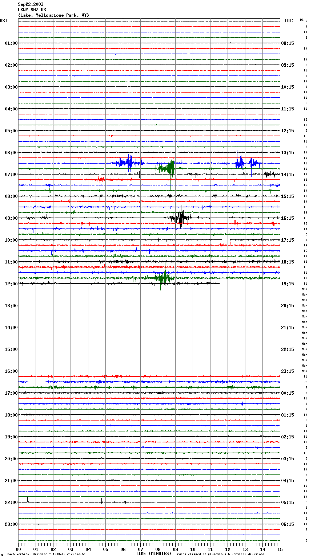Click the 09:00 MST time label
The width and height of the screenshot is (309, 559).
pyautogui.click(x=11, y=218)
